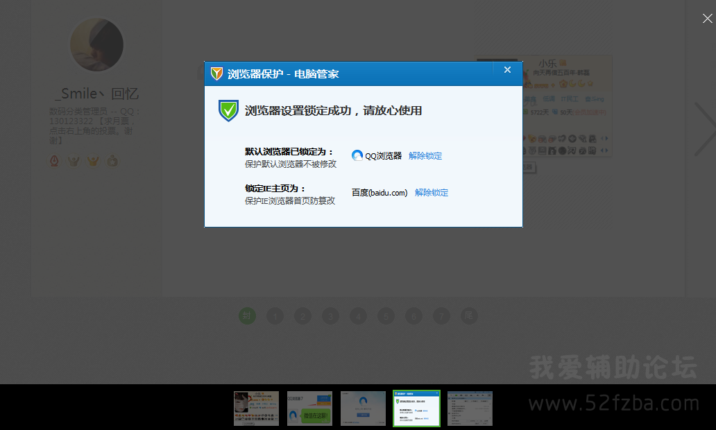Click the 电脑管家 shield icon in dialog title
Viewport: 716px width, 430px height.
(216, 74)
